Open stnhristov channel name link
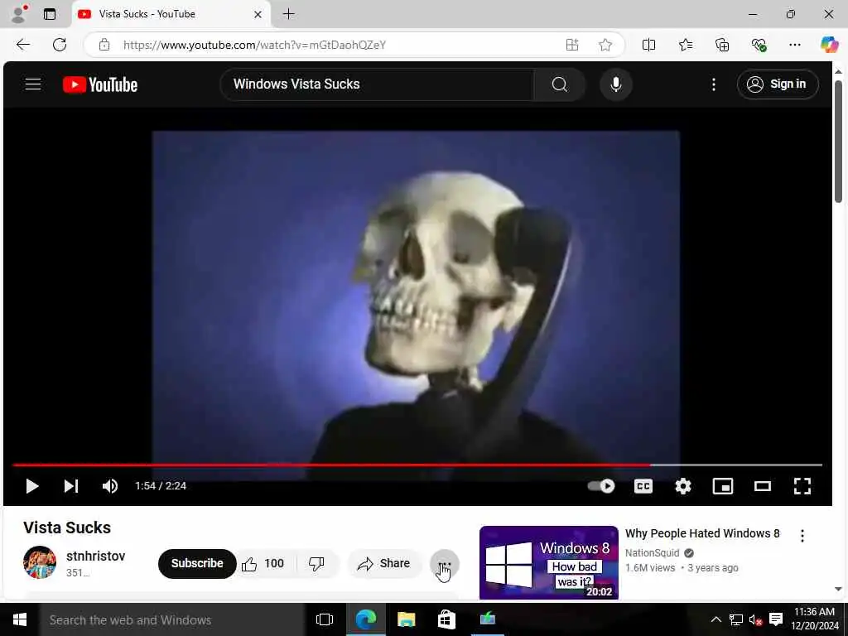 click(x=96, y=556)
